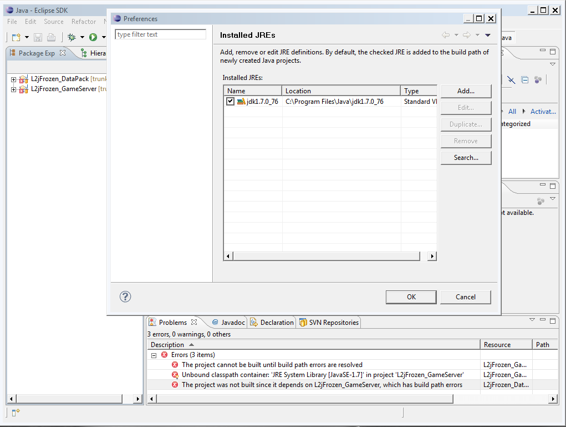Screen dimensions: 566x427
Task: Click the Type column header
Action: (x=419, y=91)
